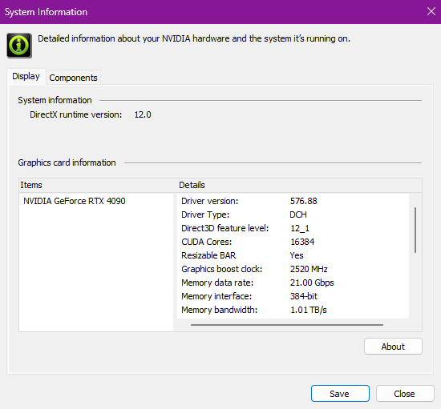441x409 pixels.
Task: Click the Driver version label
Action: pos(210,201)
